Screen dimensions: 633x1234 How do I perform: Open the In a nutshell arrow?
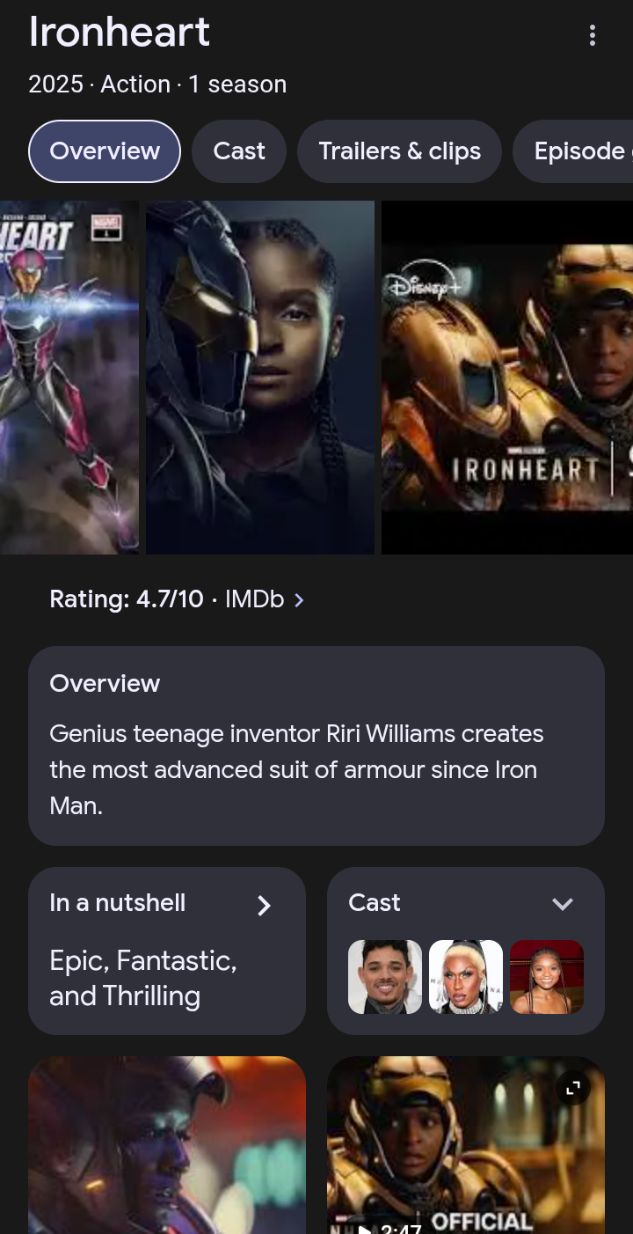click(264, 905)
